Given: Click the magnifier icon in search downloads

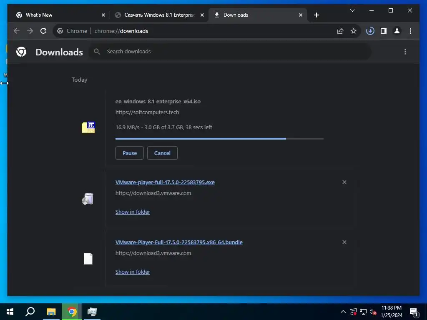Looking at the screenshot, I should [97, 51].
